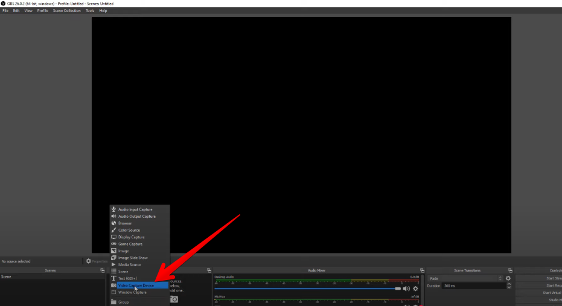The width and height of the screenshot is (562, 306).
Task: Click the Start Recording button
Action: point(539,285)
